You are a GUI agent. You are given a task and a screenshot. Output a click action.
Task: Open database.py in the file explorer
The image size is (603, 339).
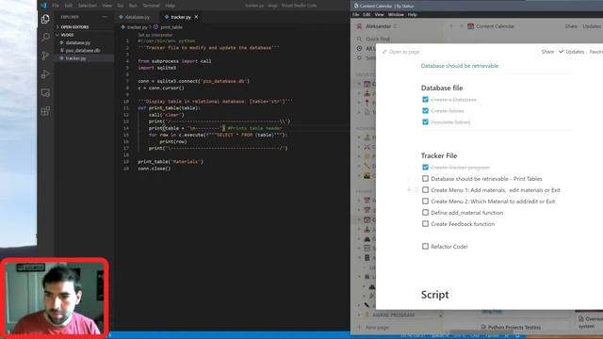77,42
